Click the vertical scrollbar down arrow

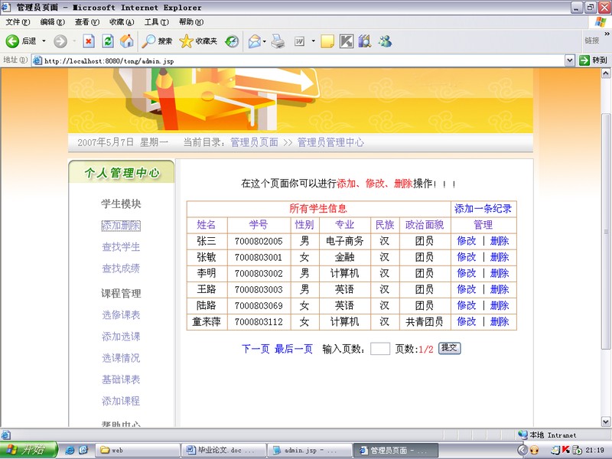tap(606, 422)
